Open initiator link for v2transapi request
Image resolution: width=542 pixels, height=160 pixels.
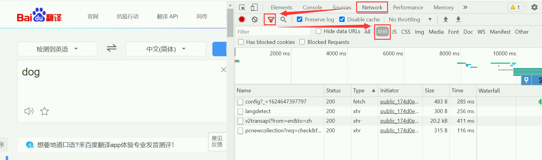pos(399,121)
